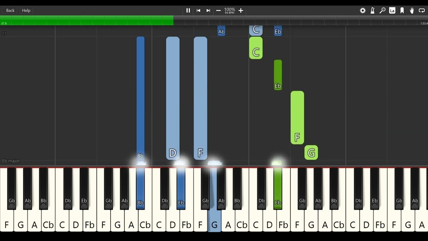The image size is (428, 241).
Task: Increase playback speed with the plus icon
Action: [241, 10]
